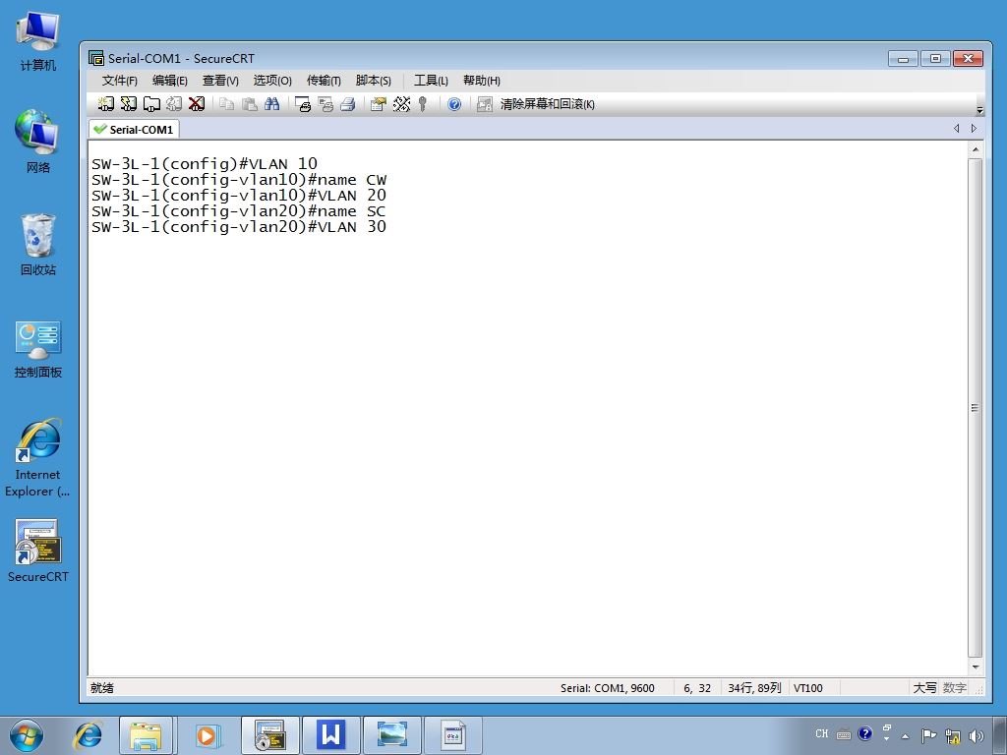1007x755 pixels.
Task: Open the 工具(L) menu
Action: click(431, 81)
